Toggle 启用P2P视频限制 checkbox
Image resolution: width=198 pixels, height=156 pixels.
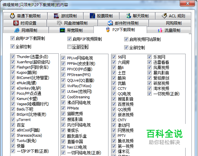(69, 39)
